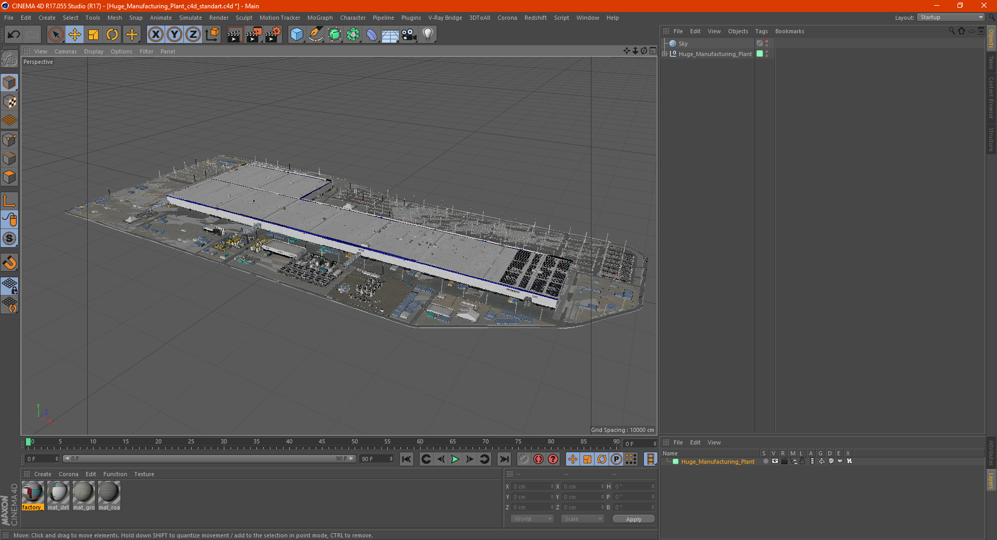Open the V-Ray Bridge menu
Screen dimensions: 997x540
pos(445,18)
